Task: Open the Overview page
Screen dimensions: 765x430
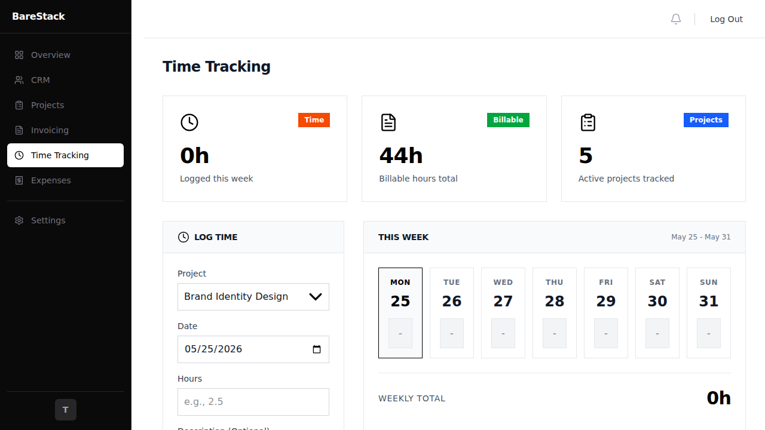Action: 65,55
